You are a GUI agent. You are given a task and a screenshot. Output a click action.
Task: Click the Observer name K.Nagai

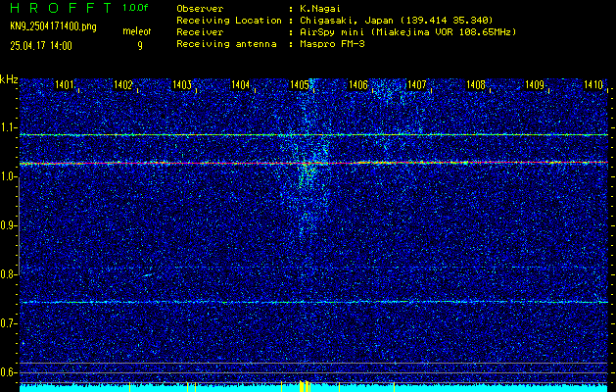tap(320, 8)
